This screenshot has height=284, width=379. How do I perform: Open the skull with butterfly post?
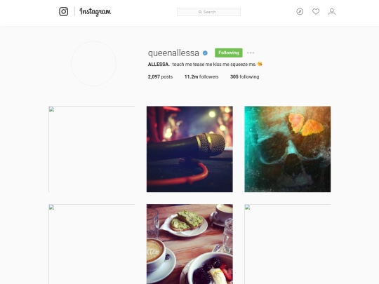click(x=288, y=149)
